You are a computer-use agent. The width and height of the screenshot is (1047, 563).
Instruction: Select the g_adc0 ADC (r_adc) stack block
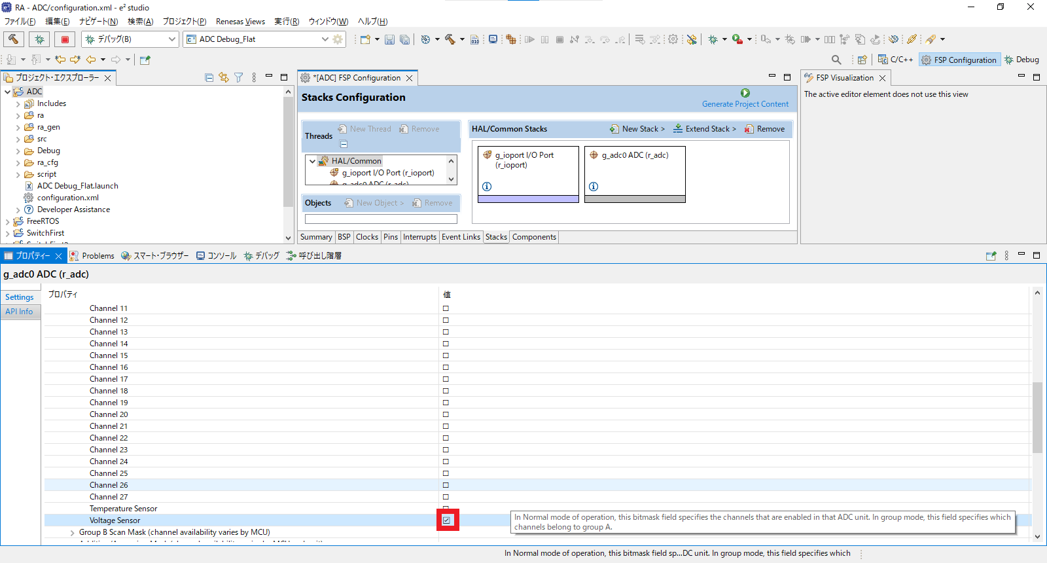pyautogui.click(x=635, y=174)
